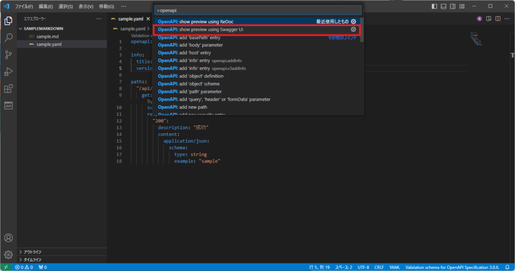Open the Manage gear icon
Image resolution: width=515 pixels, height=271 pixels.
(x=8, y=254)
